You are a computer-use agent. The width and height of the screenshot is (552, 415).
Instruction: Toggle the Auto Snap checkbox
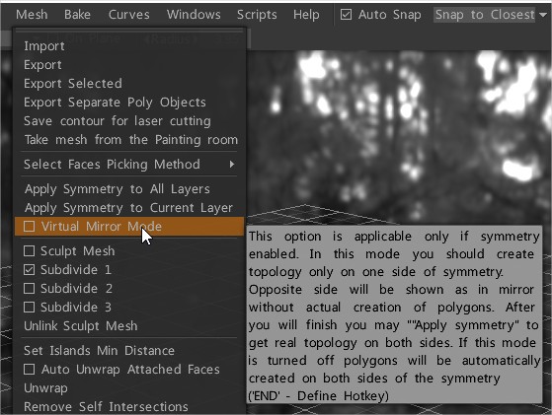pyautogui.click(x=346, y=15)
